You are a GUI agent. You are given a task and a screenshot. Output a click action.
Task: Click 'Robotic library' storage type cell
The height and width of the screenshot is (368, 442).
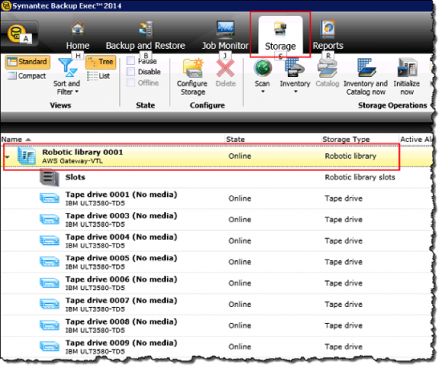[x=350, y=156]
